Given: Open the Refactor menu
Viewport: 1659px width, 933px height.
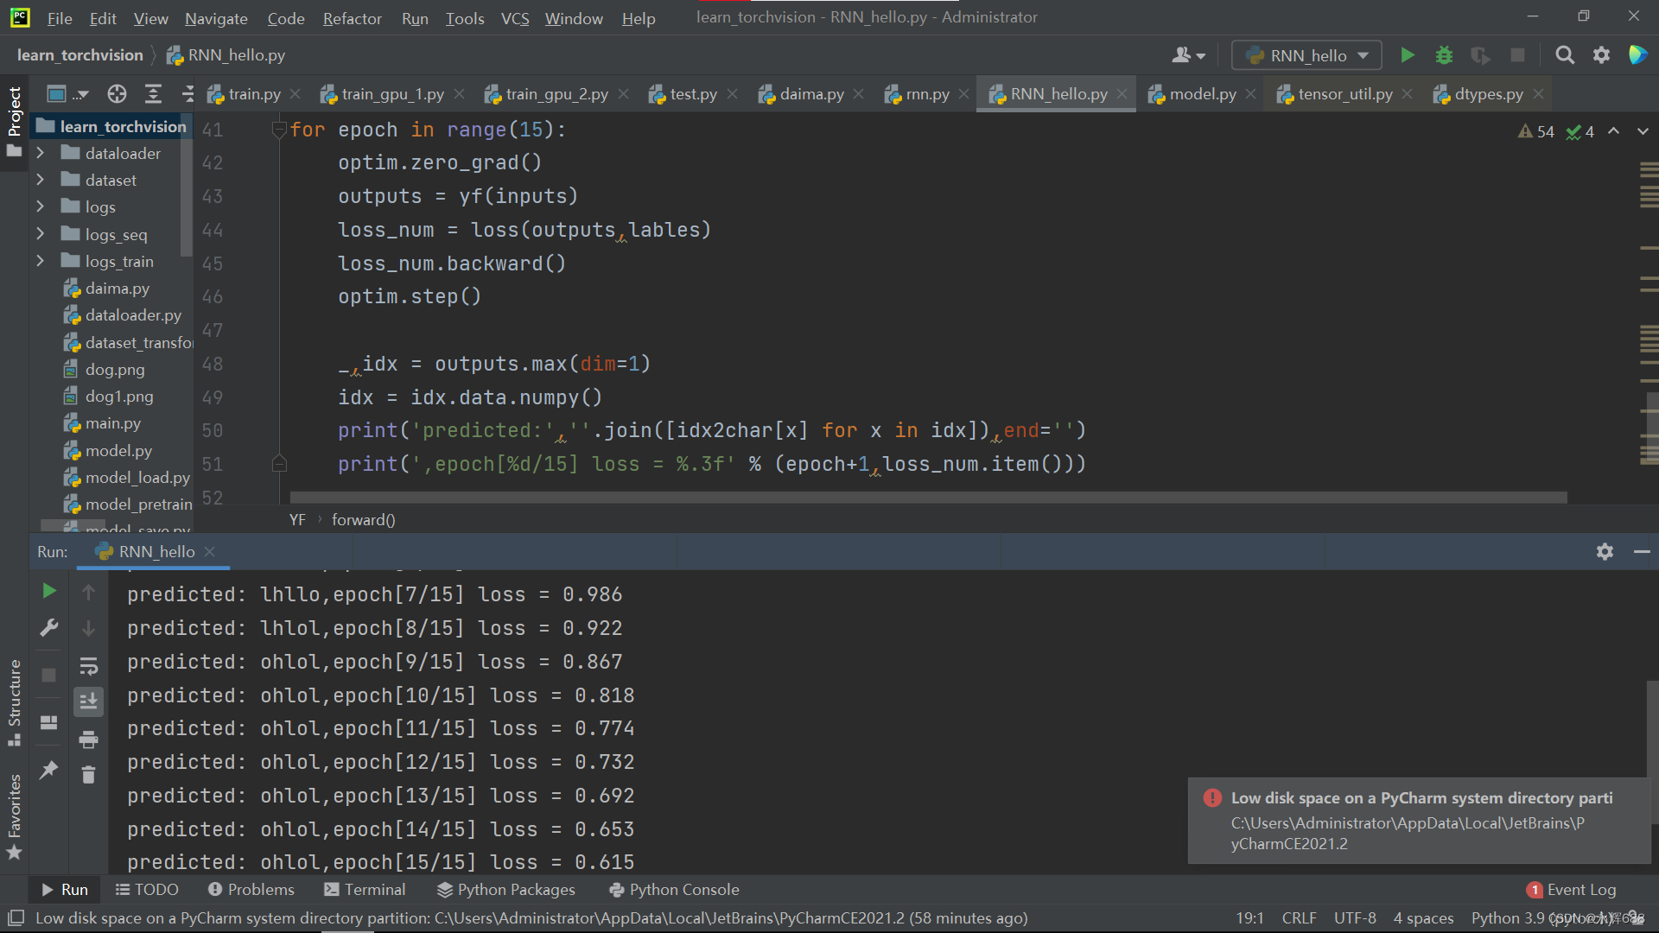Looking at the screenshot, I should 352,18.
